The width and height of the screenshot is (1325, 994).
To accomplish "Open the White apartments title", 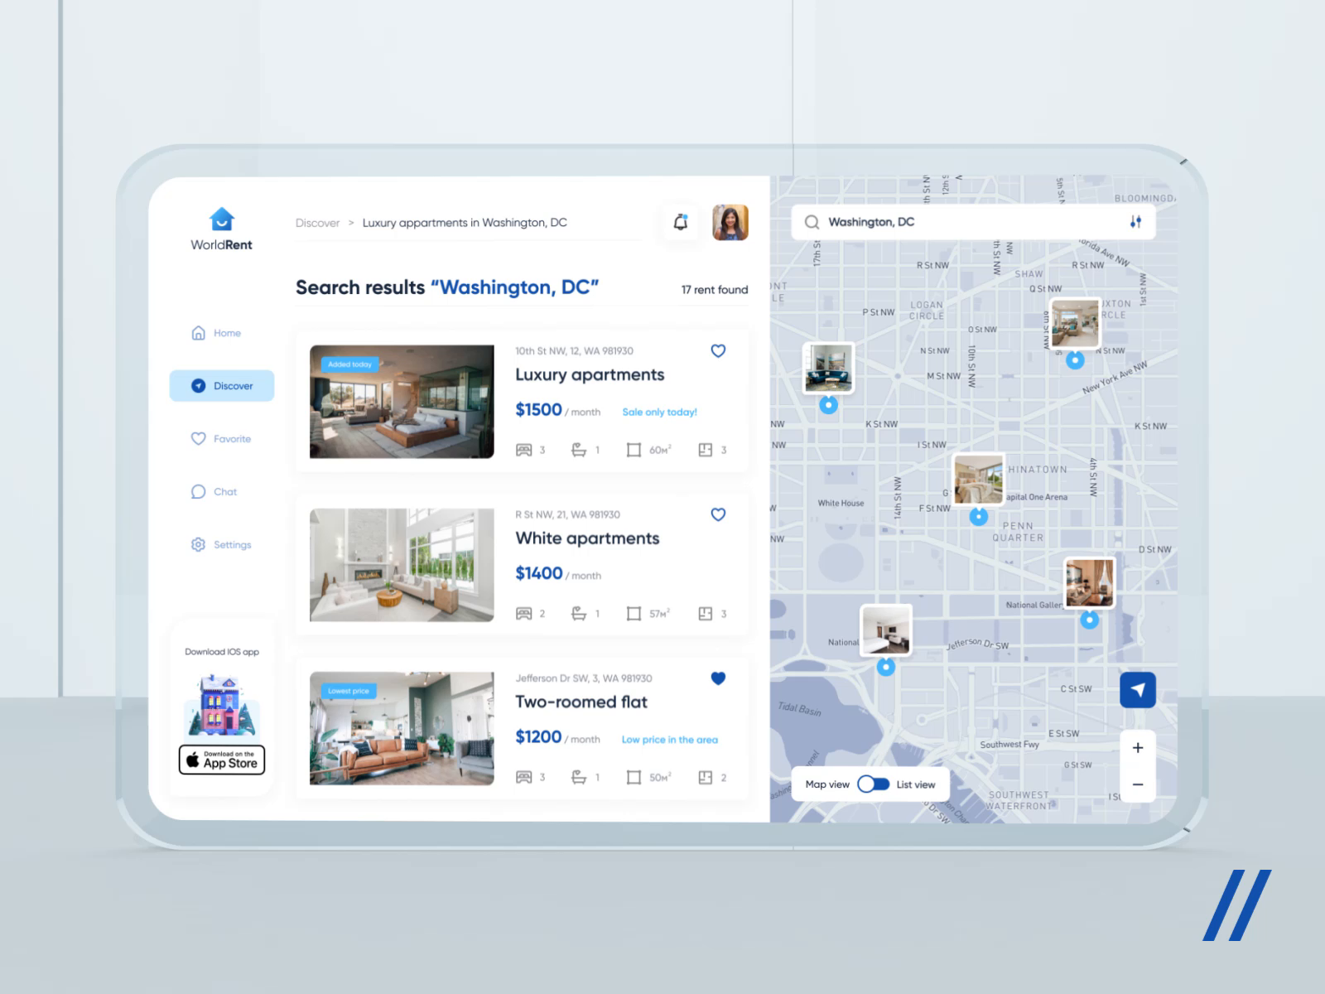I will coord(587,538).
